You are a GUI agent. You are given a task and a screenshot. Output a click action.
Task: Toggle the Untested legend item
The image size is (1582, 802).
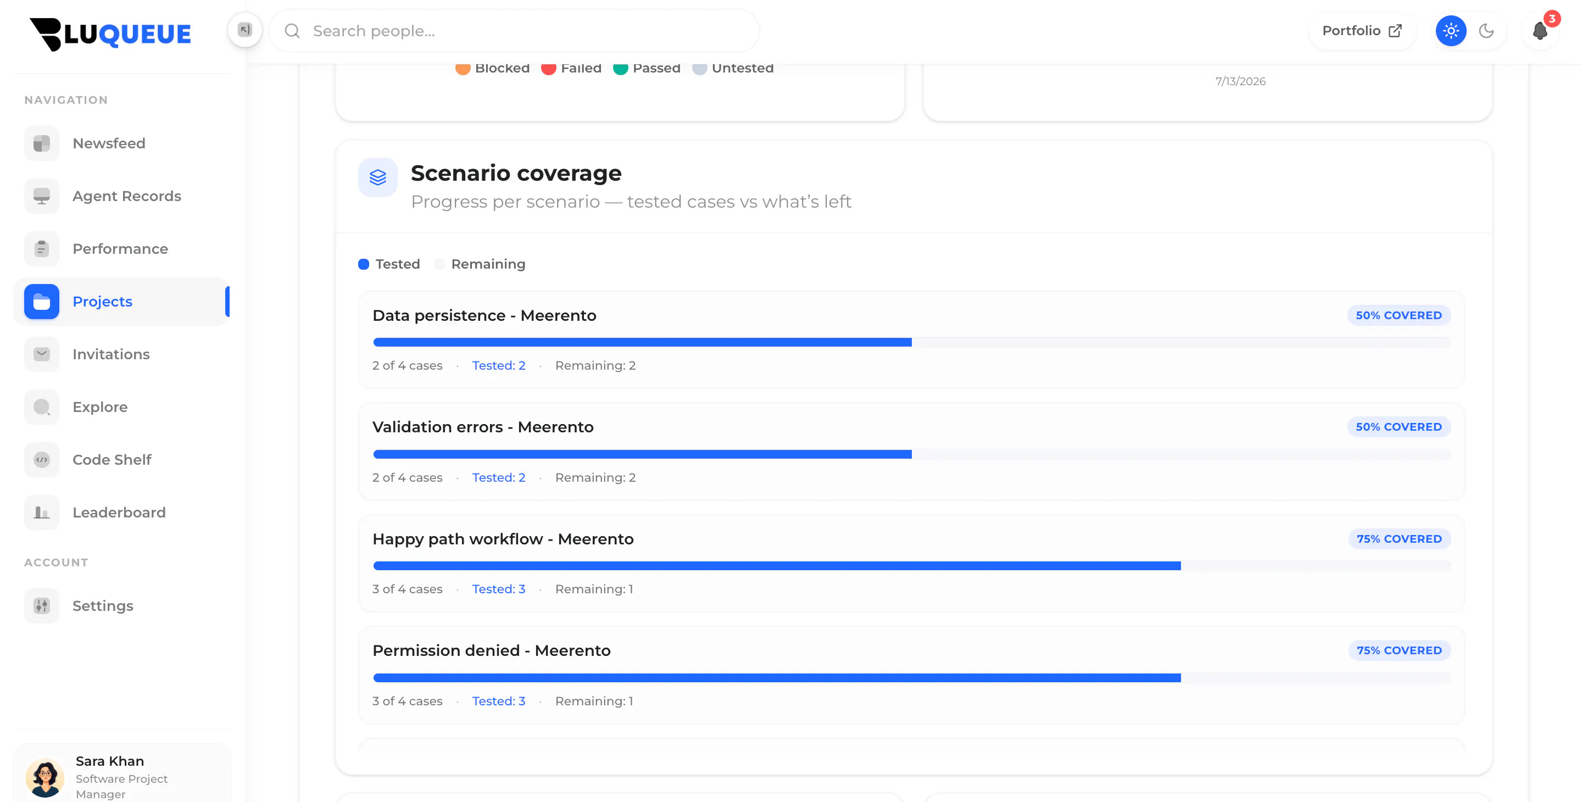point(733,68)
